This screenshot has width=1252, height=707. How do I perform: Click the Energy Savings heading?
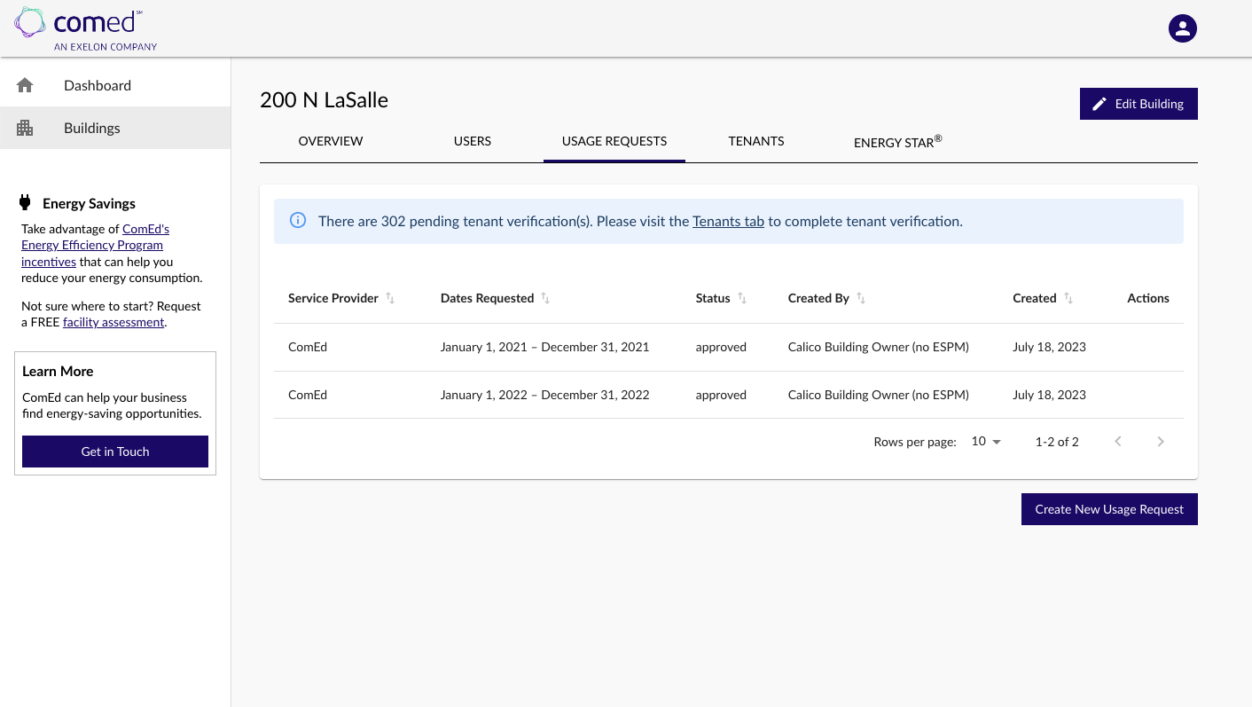pos(89,203)
